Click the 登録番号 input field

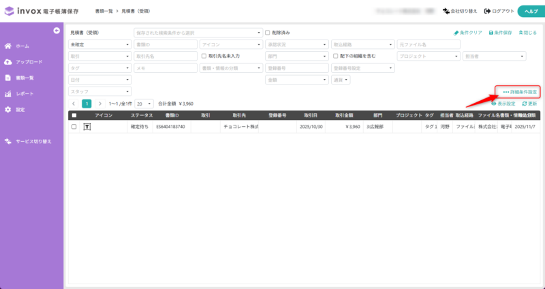[297, 68]
